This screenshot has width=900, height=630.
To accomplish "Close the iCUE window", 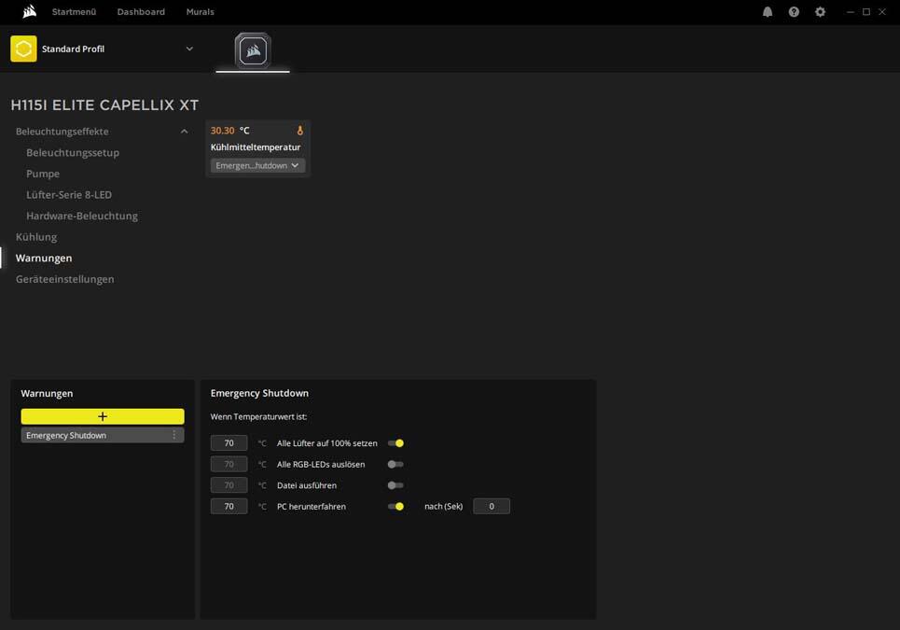I will pos(882,11).
